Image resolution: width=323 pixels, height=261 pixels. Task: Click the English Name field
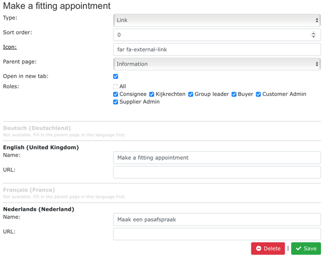click(x=217, y=157)
